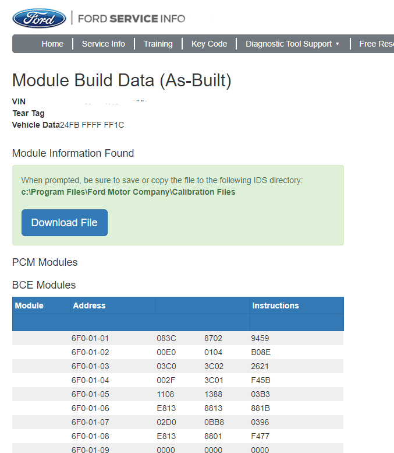Select address cell 6F0-01-04

[x=90, y=381]
